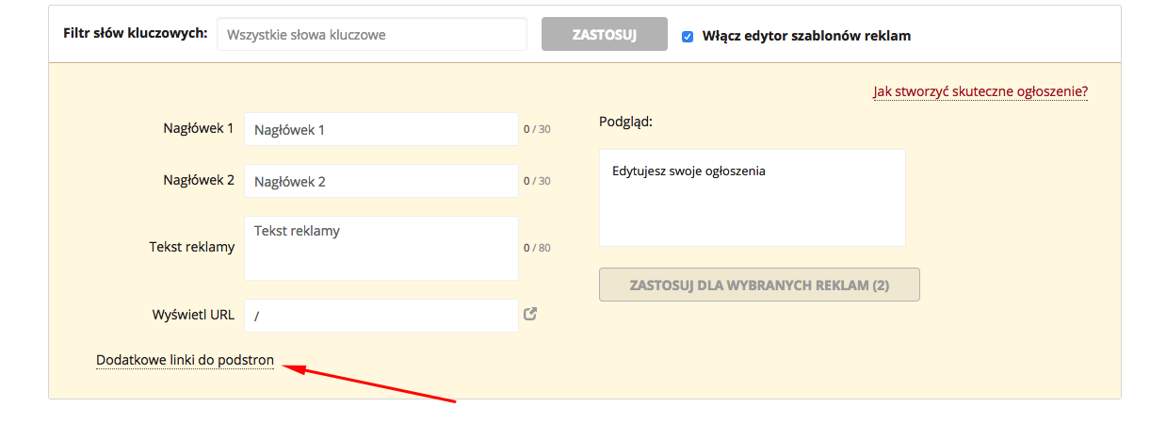Click the Filtr słów kluczowych label
This screenshot has height=424, width=1166.
[x=135, y=33]
